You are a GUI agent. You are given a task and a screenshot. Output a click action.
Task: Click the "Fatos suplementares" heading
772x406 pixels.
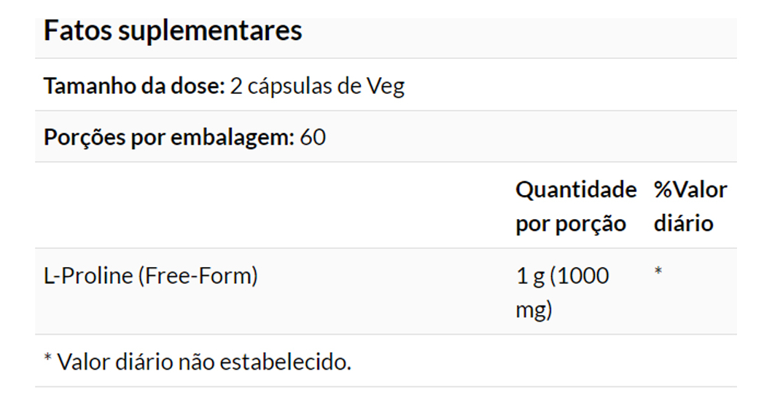pos(173,31)
